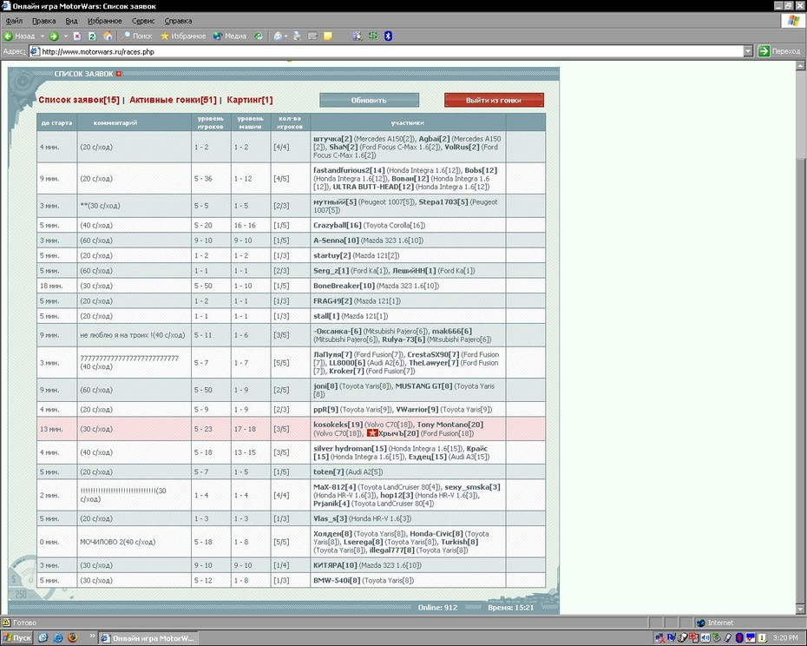Click the Online: 912 status text
This screenshot has width=807, height=646.
click(x=437, y=608)
